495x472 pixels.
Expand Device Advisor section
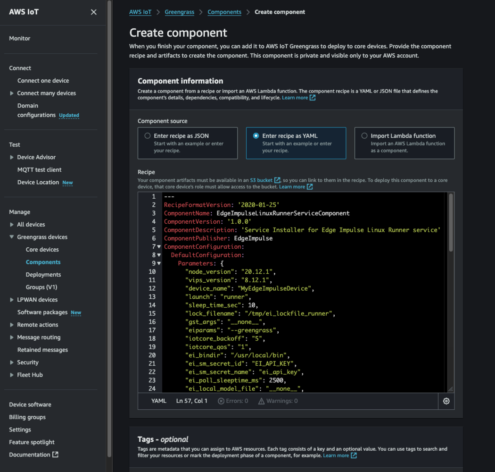point(12,157)
